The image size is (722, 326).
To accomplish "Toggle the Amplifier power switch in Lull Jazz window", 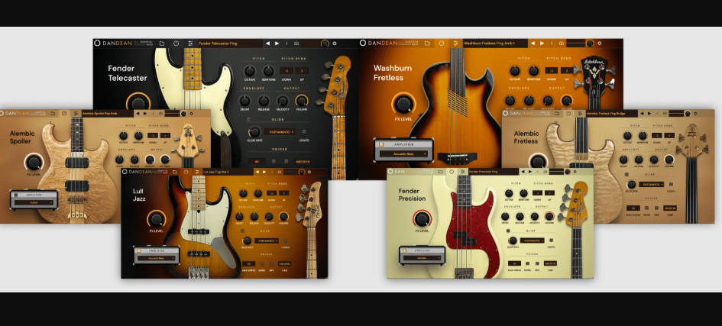I will pyautogui.click(x=139, y=251).
